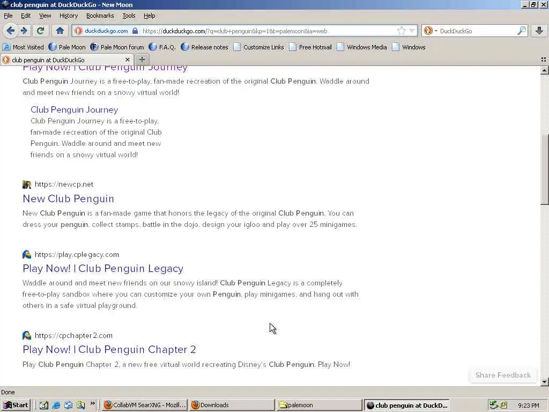Open the Windows Start button
549x412 pixels.
click(x=16, y=405)
